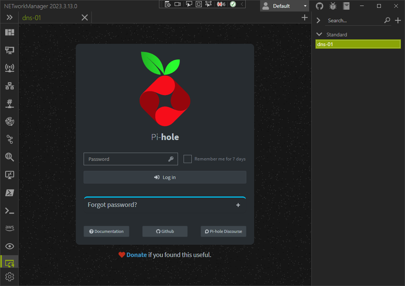405x286 pixels.
Task: Open the Ping Monitor radar icon
Action: point(10,121)
